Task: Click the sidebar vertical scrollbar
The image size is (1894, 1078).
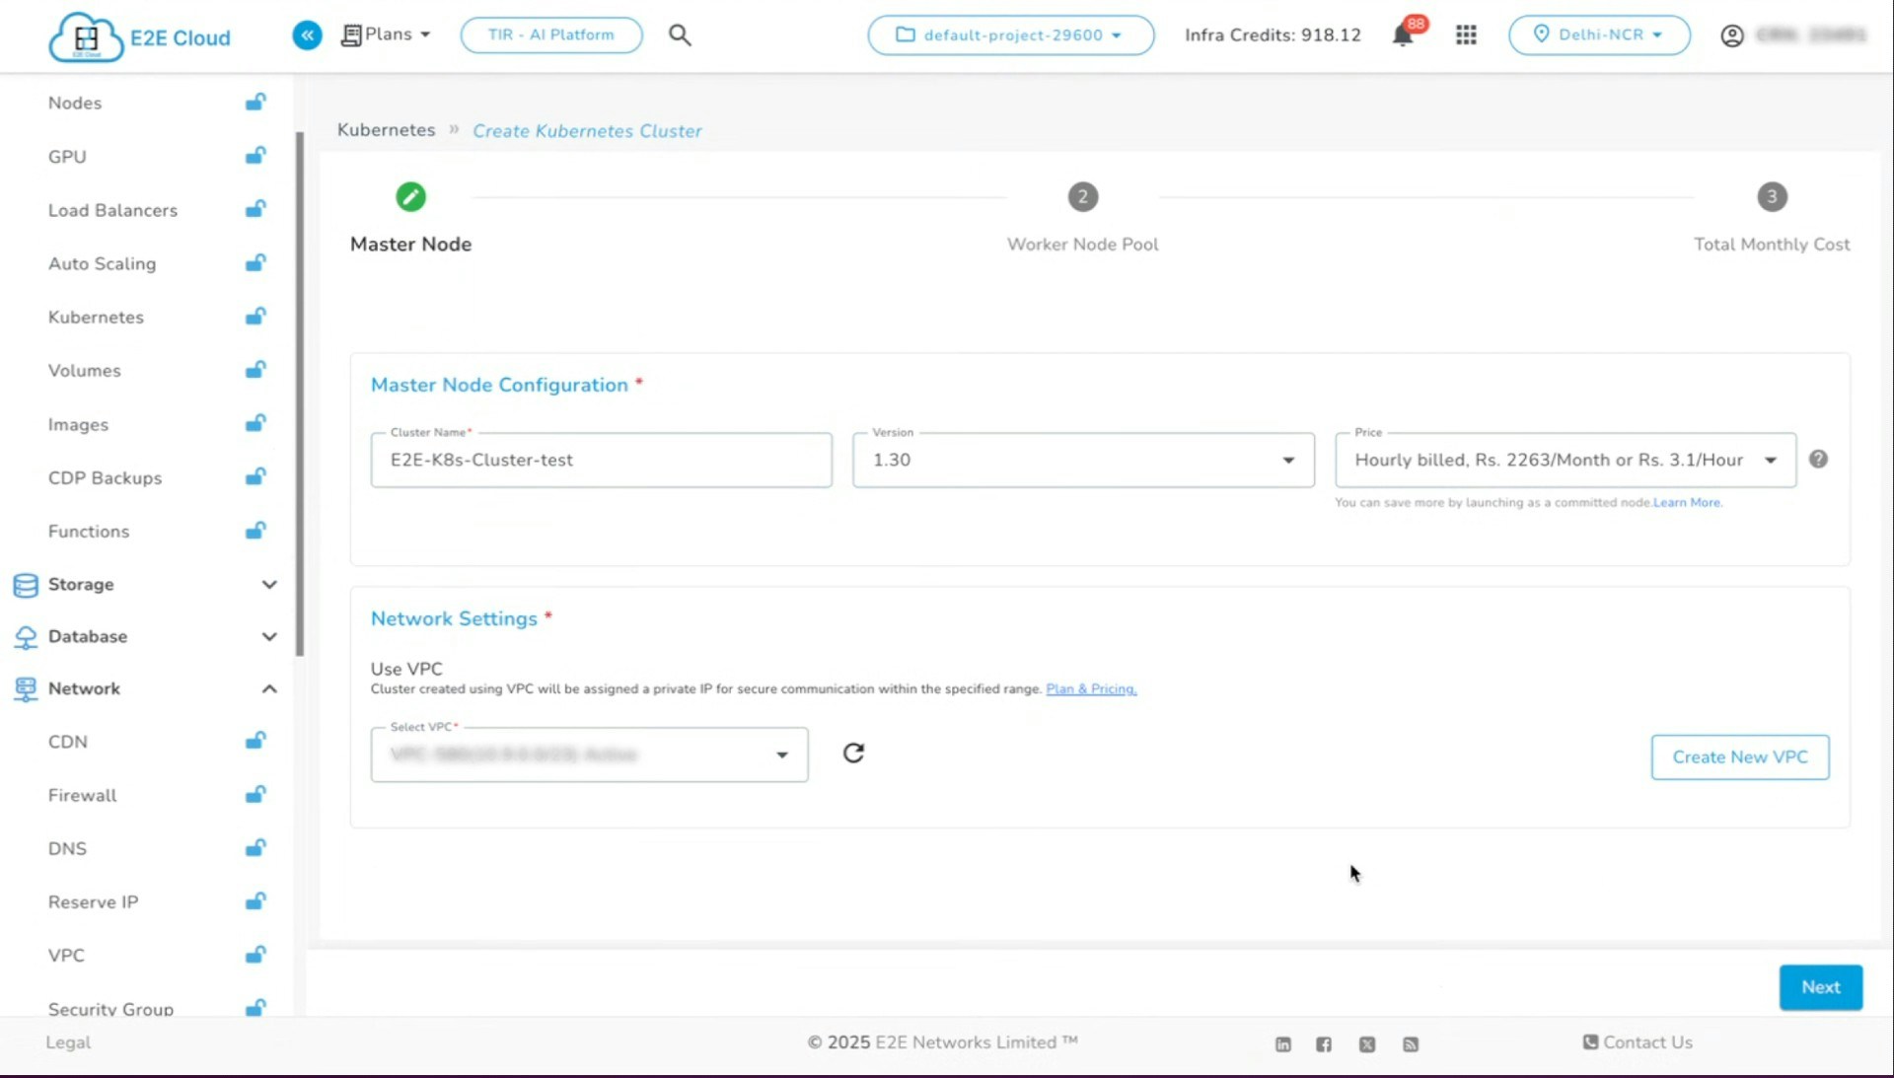Action: pos(300,395)
